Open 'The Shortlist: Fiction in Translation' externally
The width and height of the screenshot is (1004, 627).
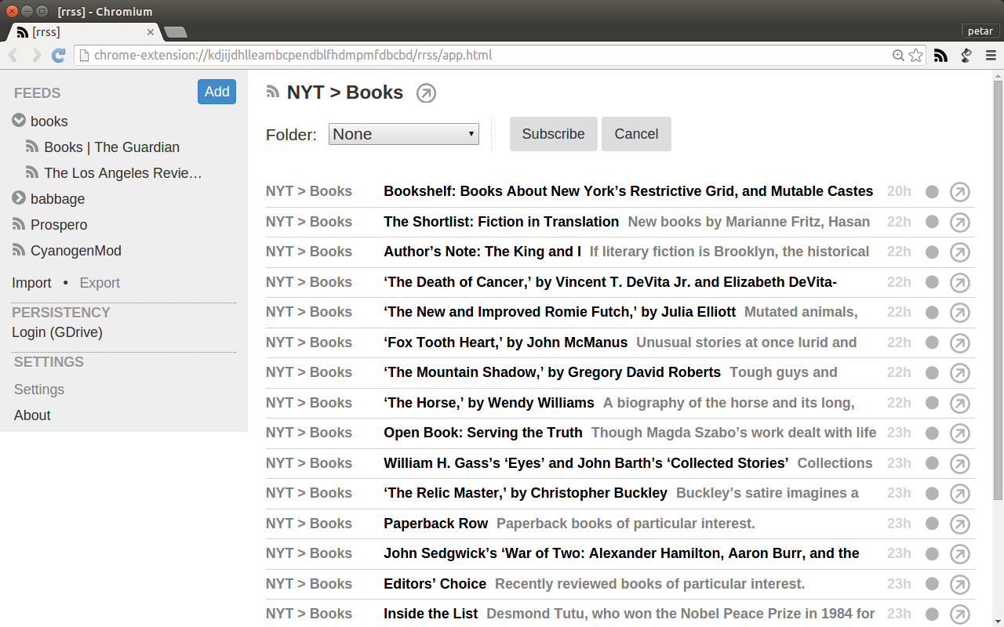click(960, 223)
